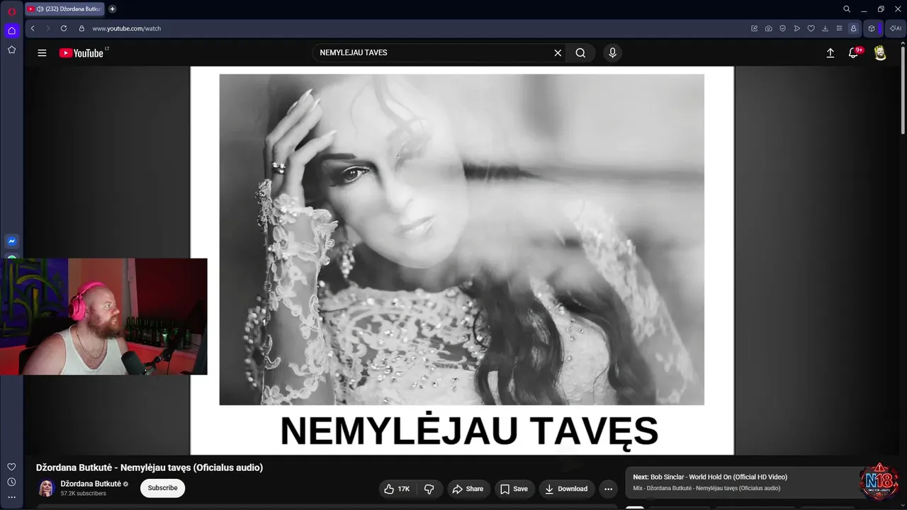Go to YouTube home via logo
The image size is (907, 510).
[x=81, y=53]
